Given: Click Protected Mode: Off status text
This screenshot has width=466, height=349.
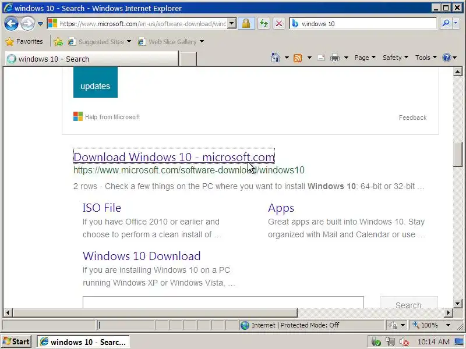Looking at the screenshot, I should pyautogui.click(x=310, y=325).
